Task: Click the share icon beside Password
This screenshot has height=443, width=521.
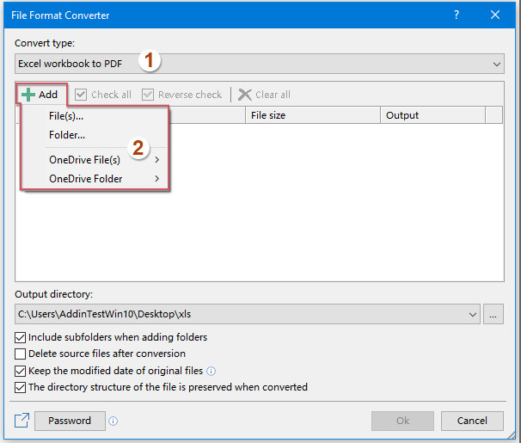Action: 21,421
